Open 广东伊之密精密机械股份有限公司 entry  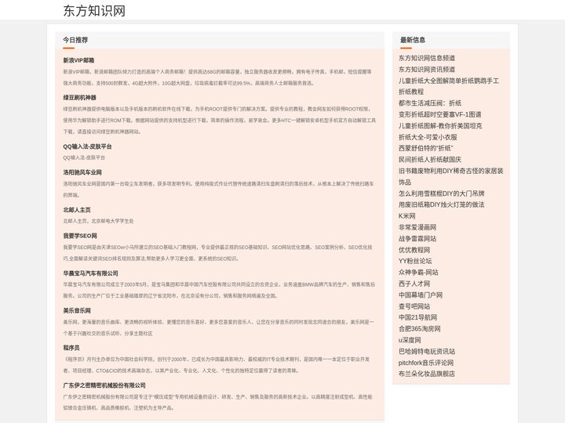point(104,385)
